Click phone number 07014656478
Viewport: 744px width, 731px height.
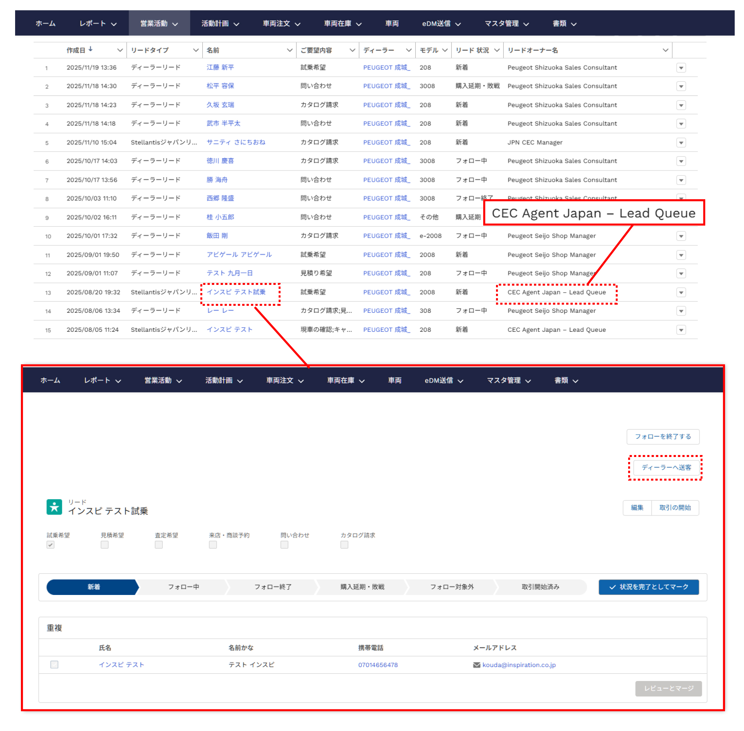click(x=377, y=665)
